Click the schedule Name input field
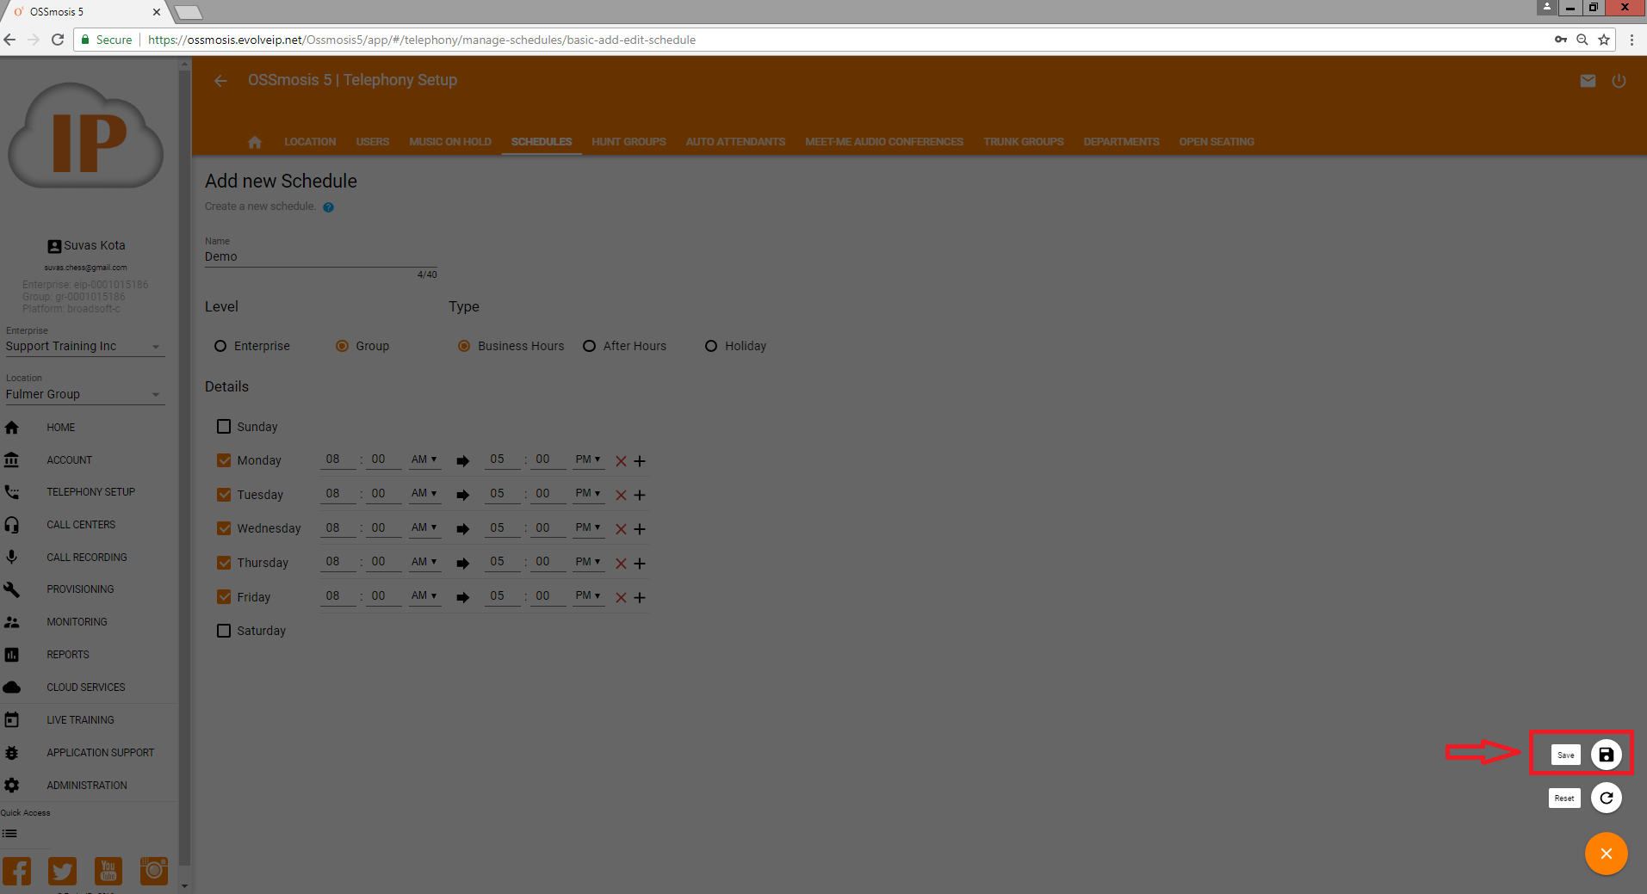Viewport: 1647px width, 894px height. [320, 257]
